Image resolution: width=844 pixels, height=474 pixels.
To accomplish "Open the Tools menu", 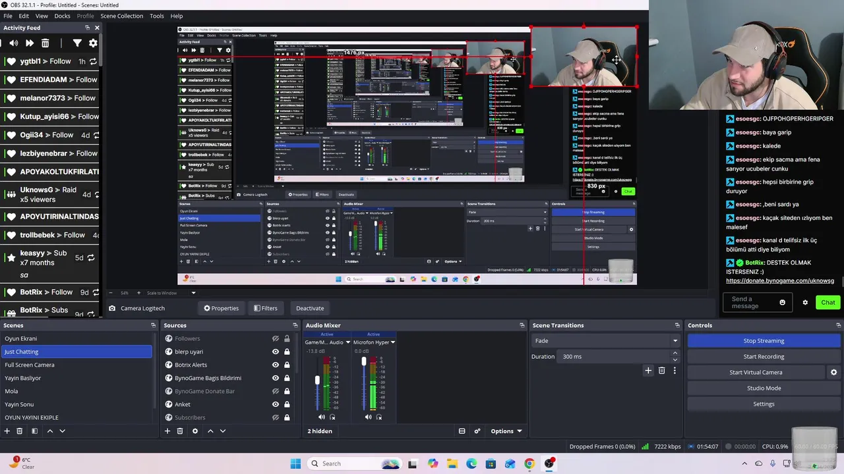I will [157, 16].
